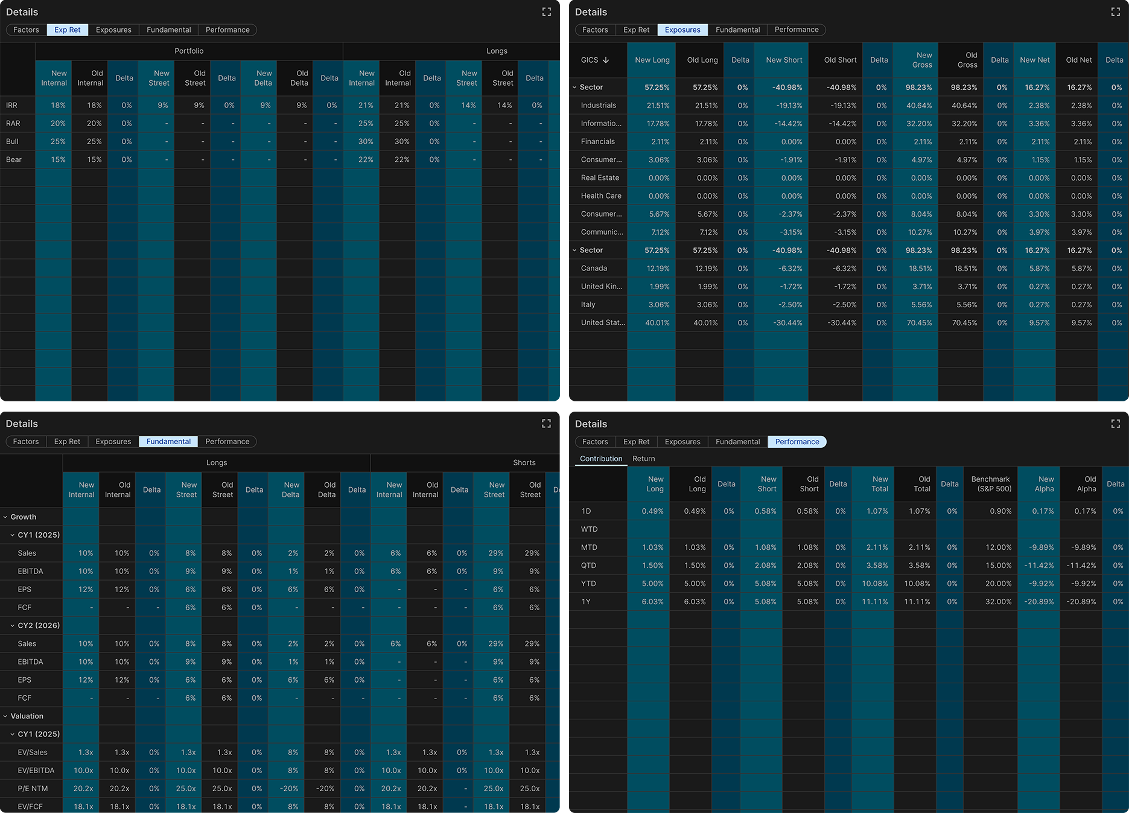Screen dimensions: 1129x813
Task: Select the Contribution sub-tab
Action: pyautogui.click(x=600, y=458)
